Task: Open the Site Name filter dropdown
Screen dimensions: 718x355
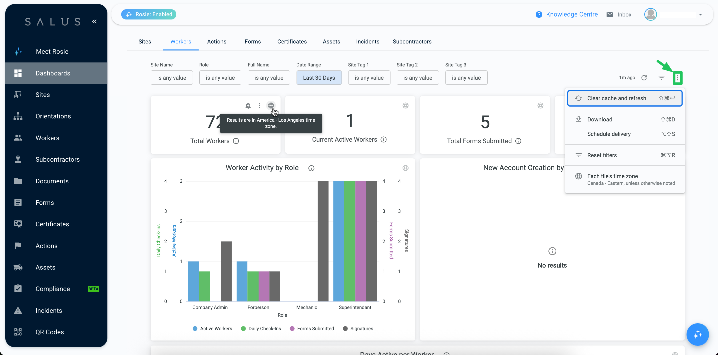Action: click(x=171, y=78)
